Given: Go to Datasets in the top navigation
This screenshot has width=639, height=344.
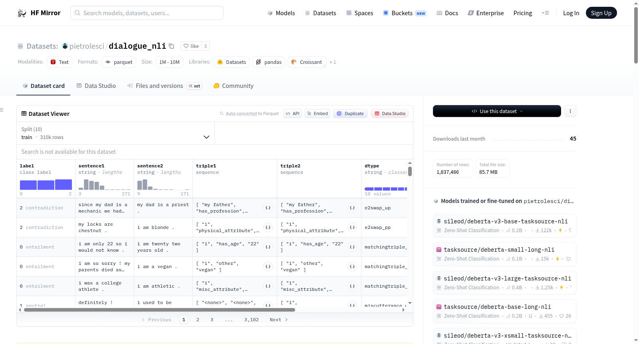Looking at the screenshot, I should [x=321, y=13].
